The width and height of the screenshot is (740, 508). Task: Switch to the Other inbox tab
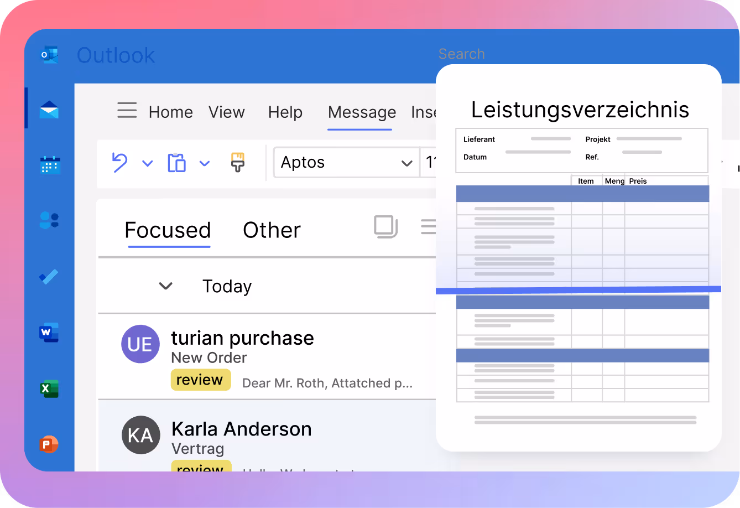coord(272,230)
